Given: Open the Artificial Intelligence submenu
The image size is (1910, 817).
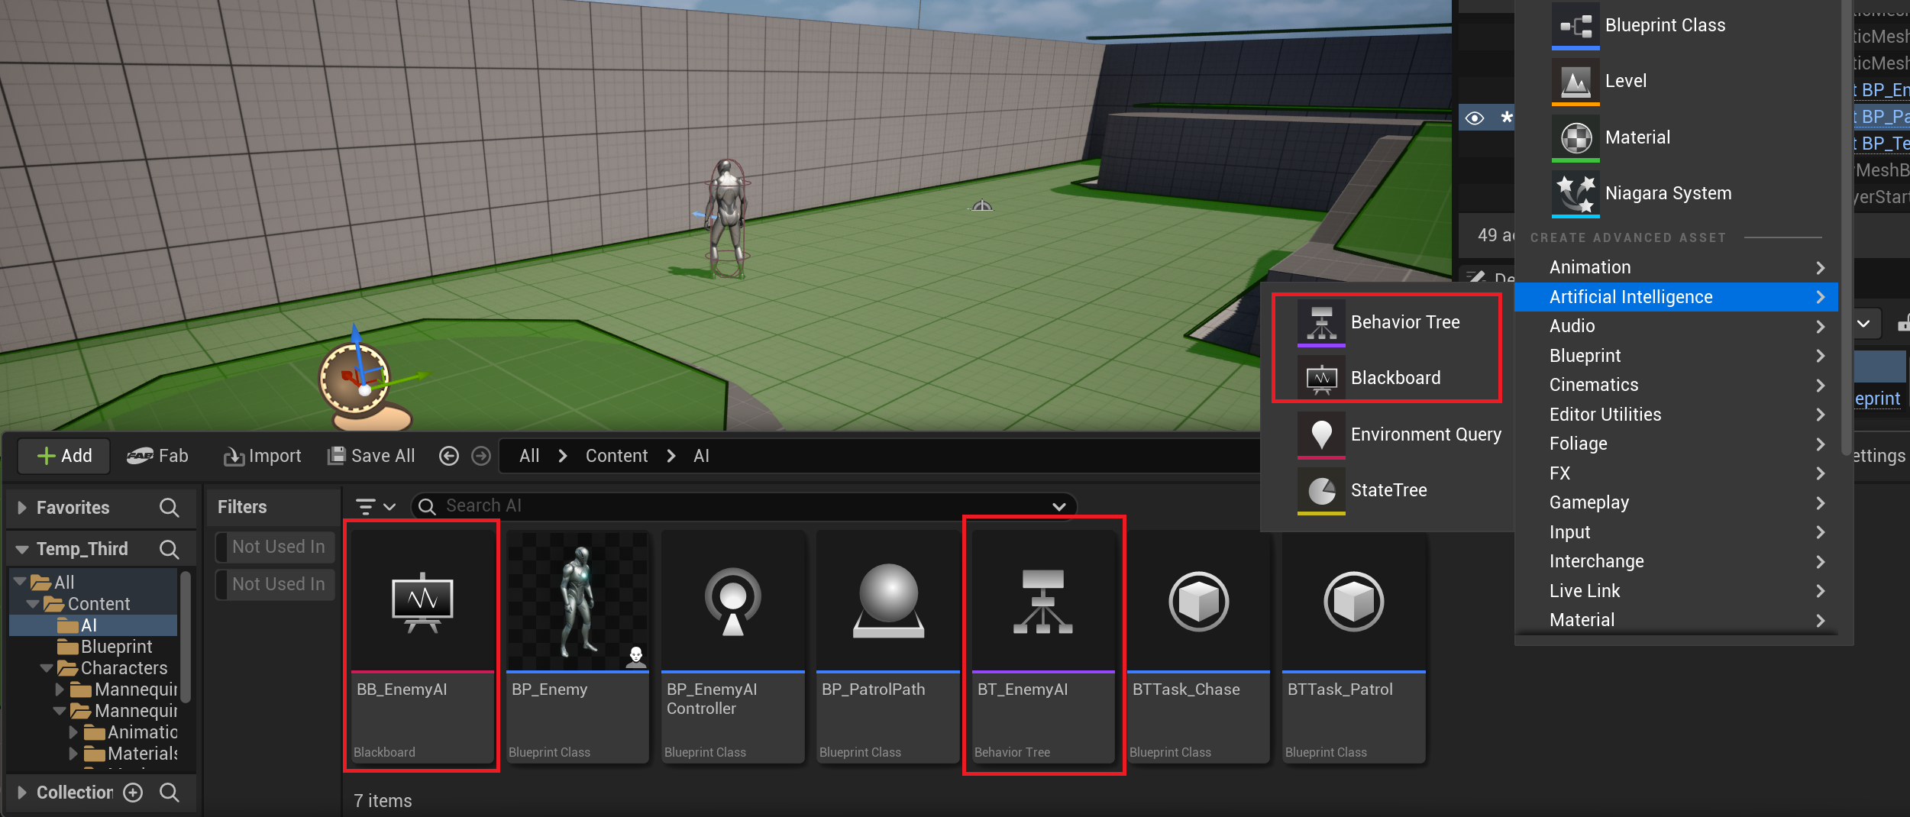Looking at the screenshot, I should [1677, 297].
